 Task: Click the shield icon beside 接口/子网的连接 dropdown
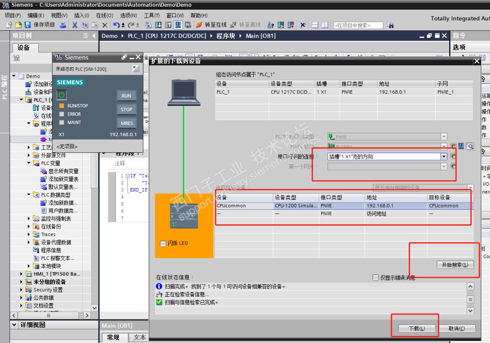[x=453, y=156]
